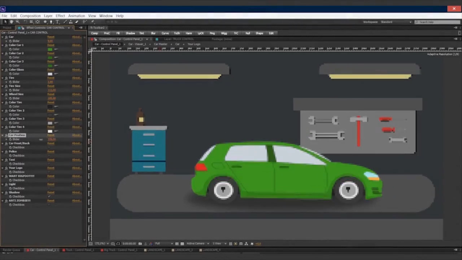Click the Reset Exposure sun icon

(x=252, y=243)
